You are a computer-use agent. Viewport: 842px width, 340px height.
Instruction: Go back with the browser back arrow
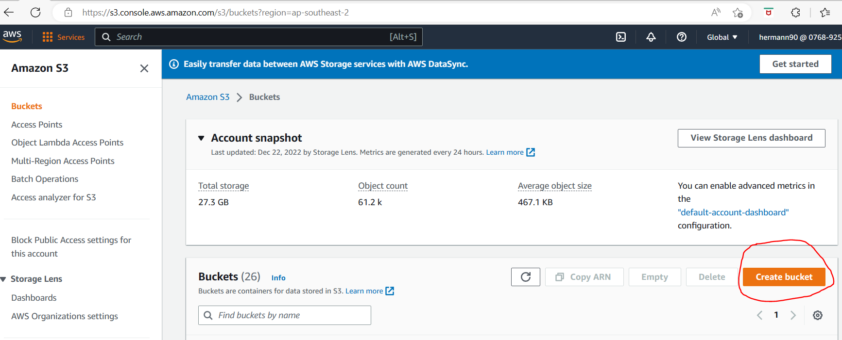[x=9, y=13]
